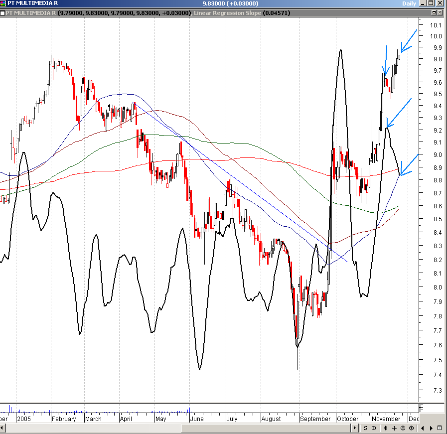
Task: Close the PT MULTIMEDIA R chart window
Action: click(x=440, y=3)
